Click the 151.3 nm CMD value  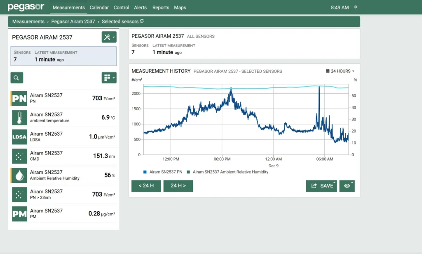click(x=104, y=156)
